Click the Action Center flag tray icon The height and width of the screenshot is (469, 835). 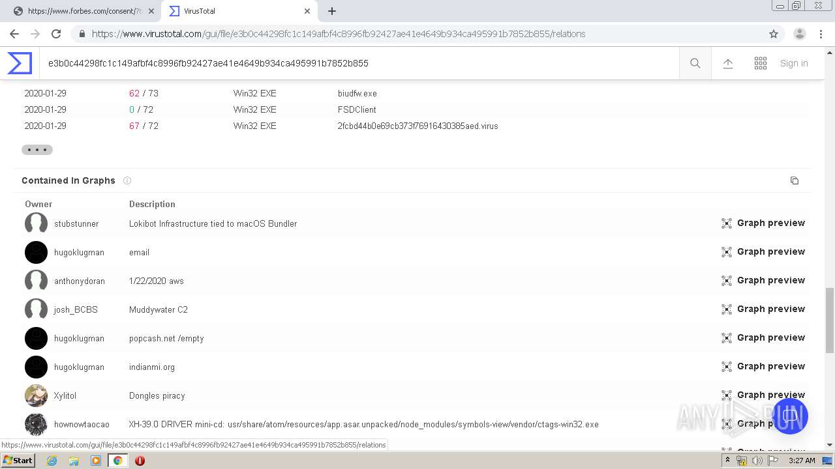click(x=773, y=461)
